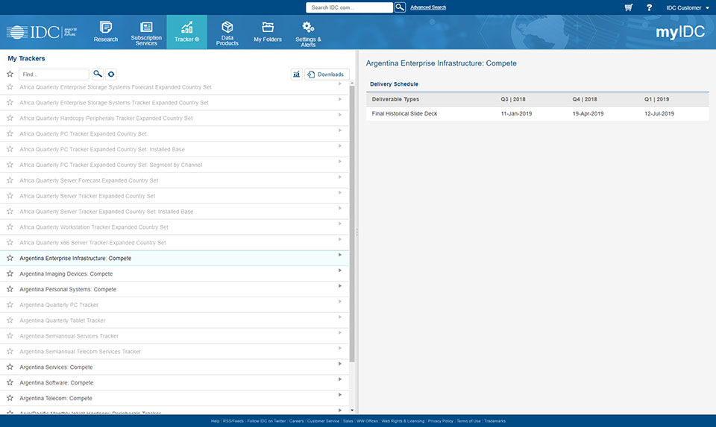Expand Argentina Software: Compete arrow
716x427 pixels.
(340, 379)
